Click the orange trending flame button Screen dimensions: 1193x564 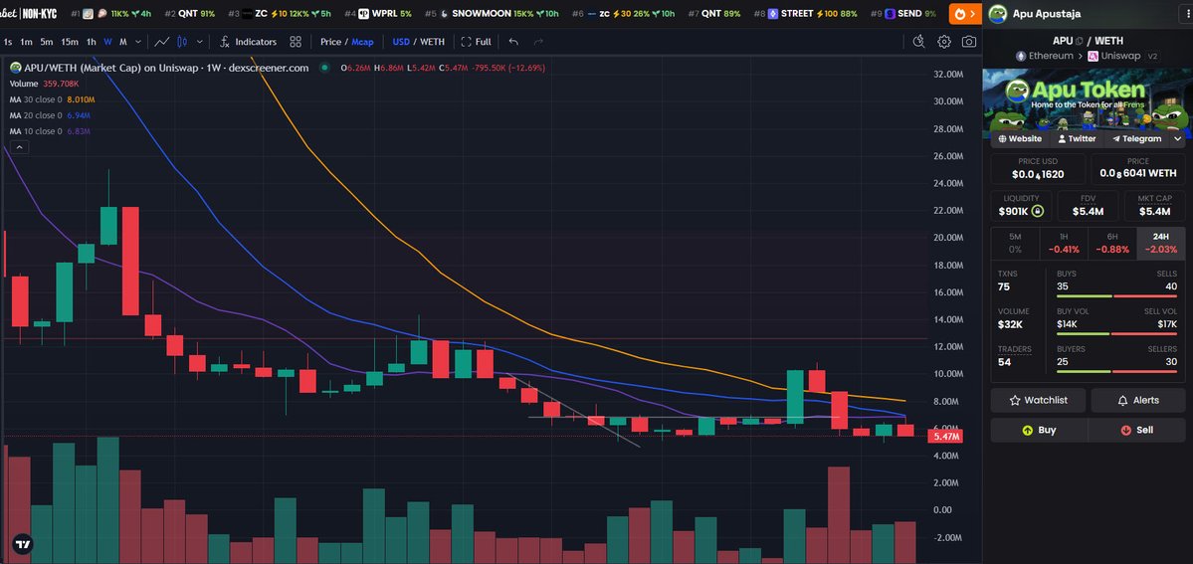tap(965, 14)
